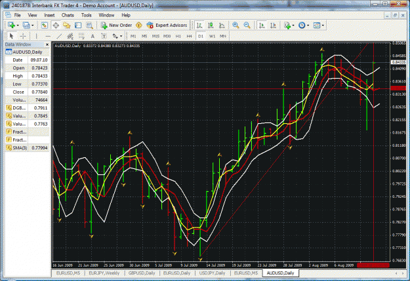Expand the New Chart dropdown arrow
Viewport: 410px width, 281px height.
[x=18, y=26]
